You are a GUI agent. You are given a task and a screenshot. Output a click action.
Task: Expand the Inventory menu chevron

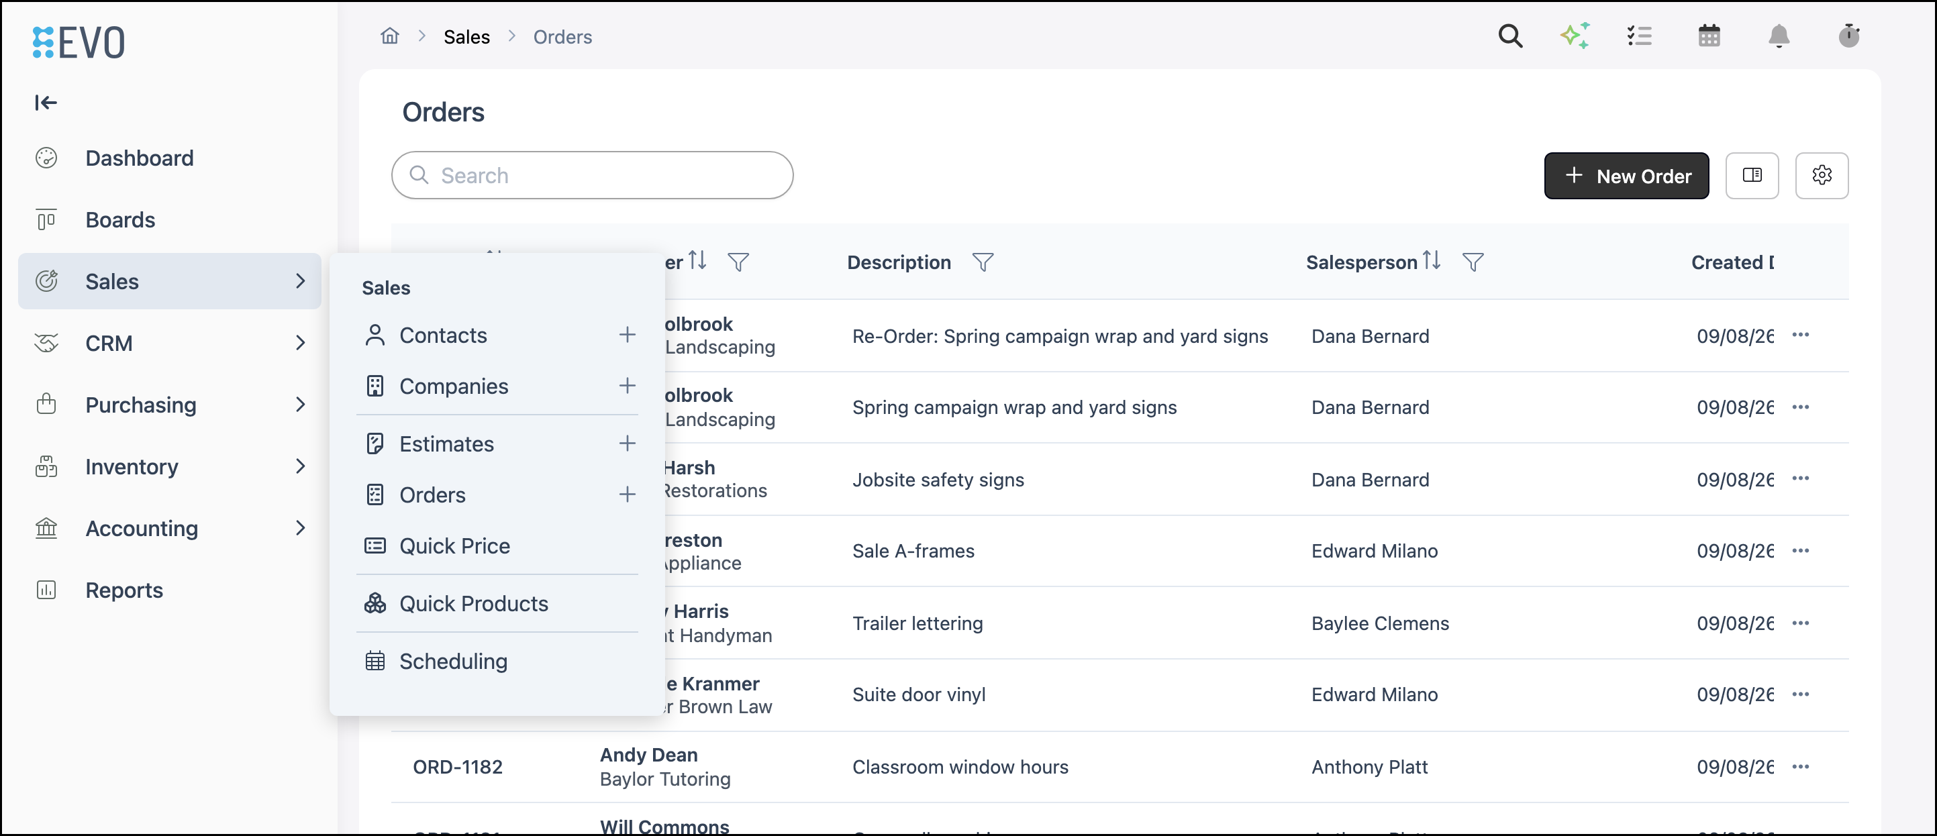tap(300, 466)
